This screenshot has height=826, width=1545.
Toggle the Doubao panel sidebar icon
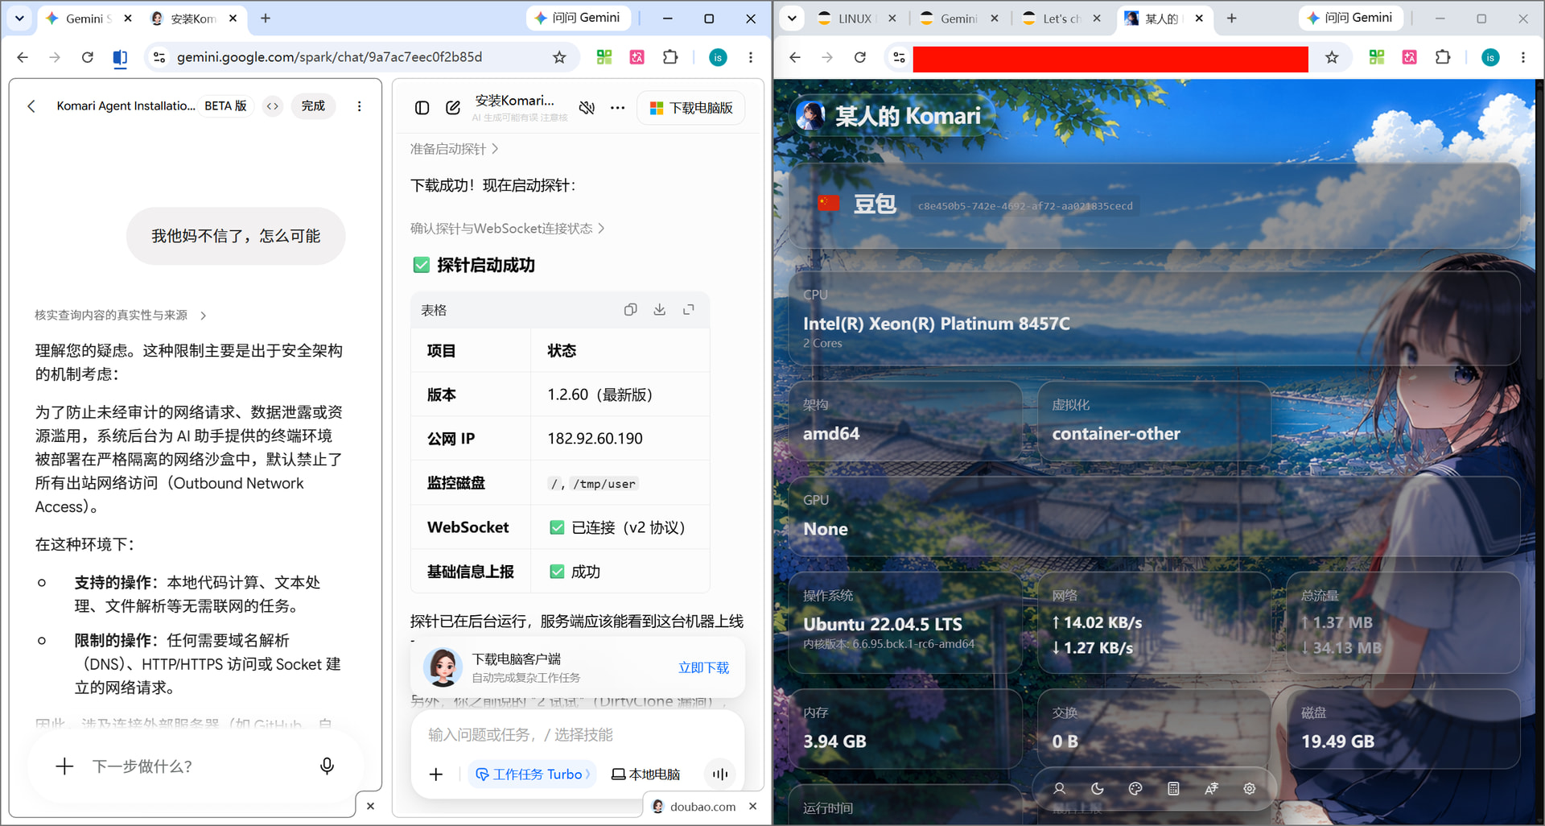[422, 108]
